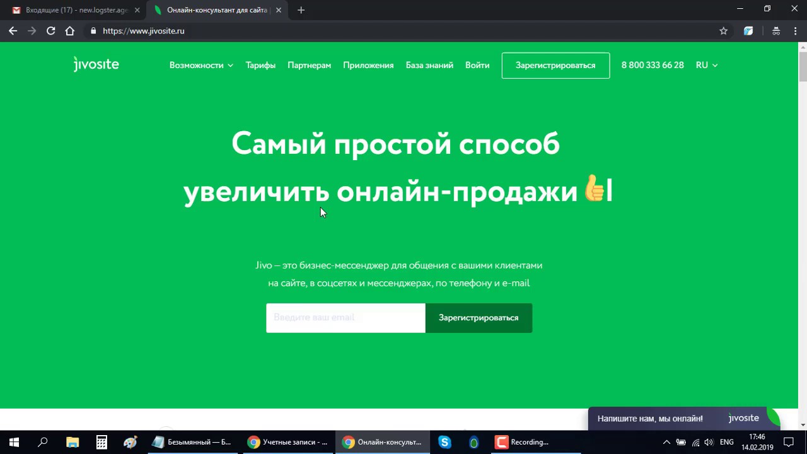Open the painter taskbar app icon
Image resolution: width=807 pixels, height=454 pixels.
(x=131, y=442)
